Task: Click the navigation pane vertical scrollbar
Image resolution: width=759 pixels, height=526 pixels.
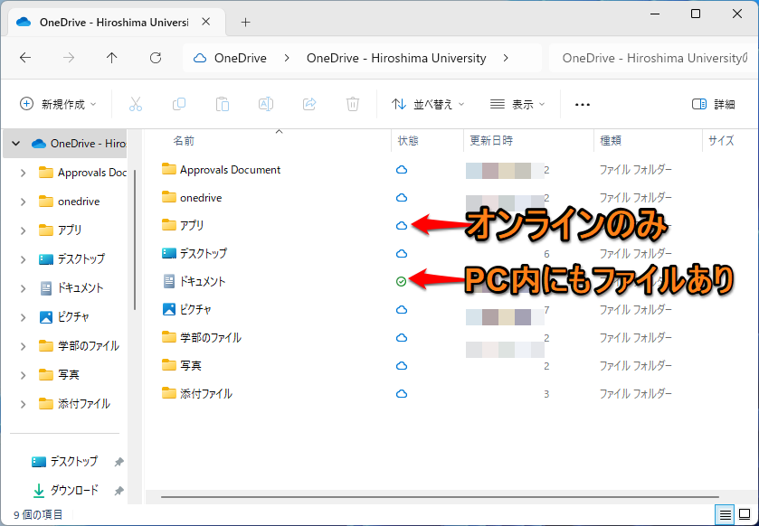Action: click(135, 240)
